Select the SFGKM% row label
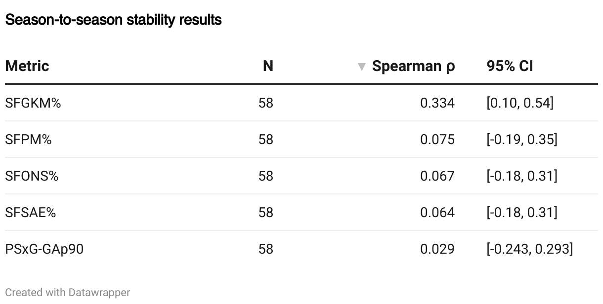 coord(33,103)
